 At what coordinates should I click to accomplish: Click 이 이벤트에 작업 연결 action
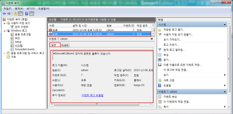click(x=177, y=102)
